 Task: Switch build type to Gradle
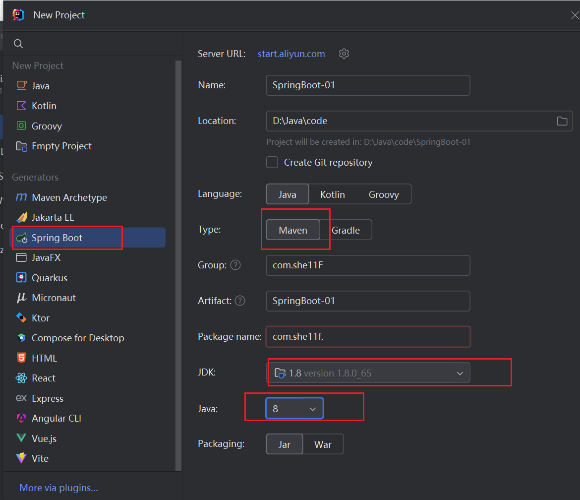click(x=346, y=230)
